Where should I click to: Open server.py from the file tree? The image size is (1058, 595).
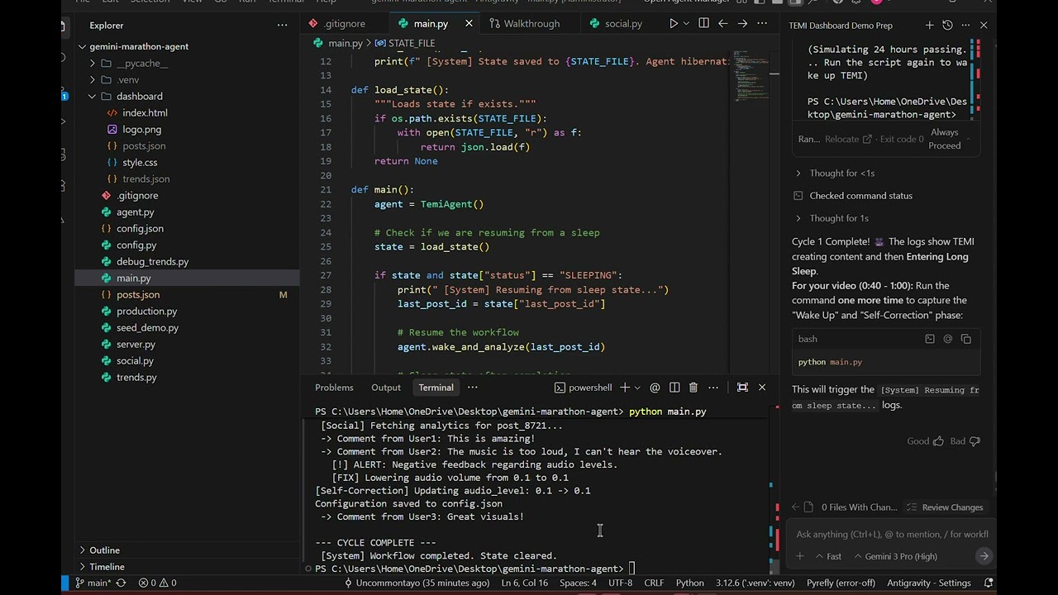pos(136,345)
